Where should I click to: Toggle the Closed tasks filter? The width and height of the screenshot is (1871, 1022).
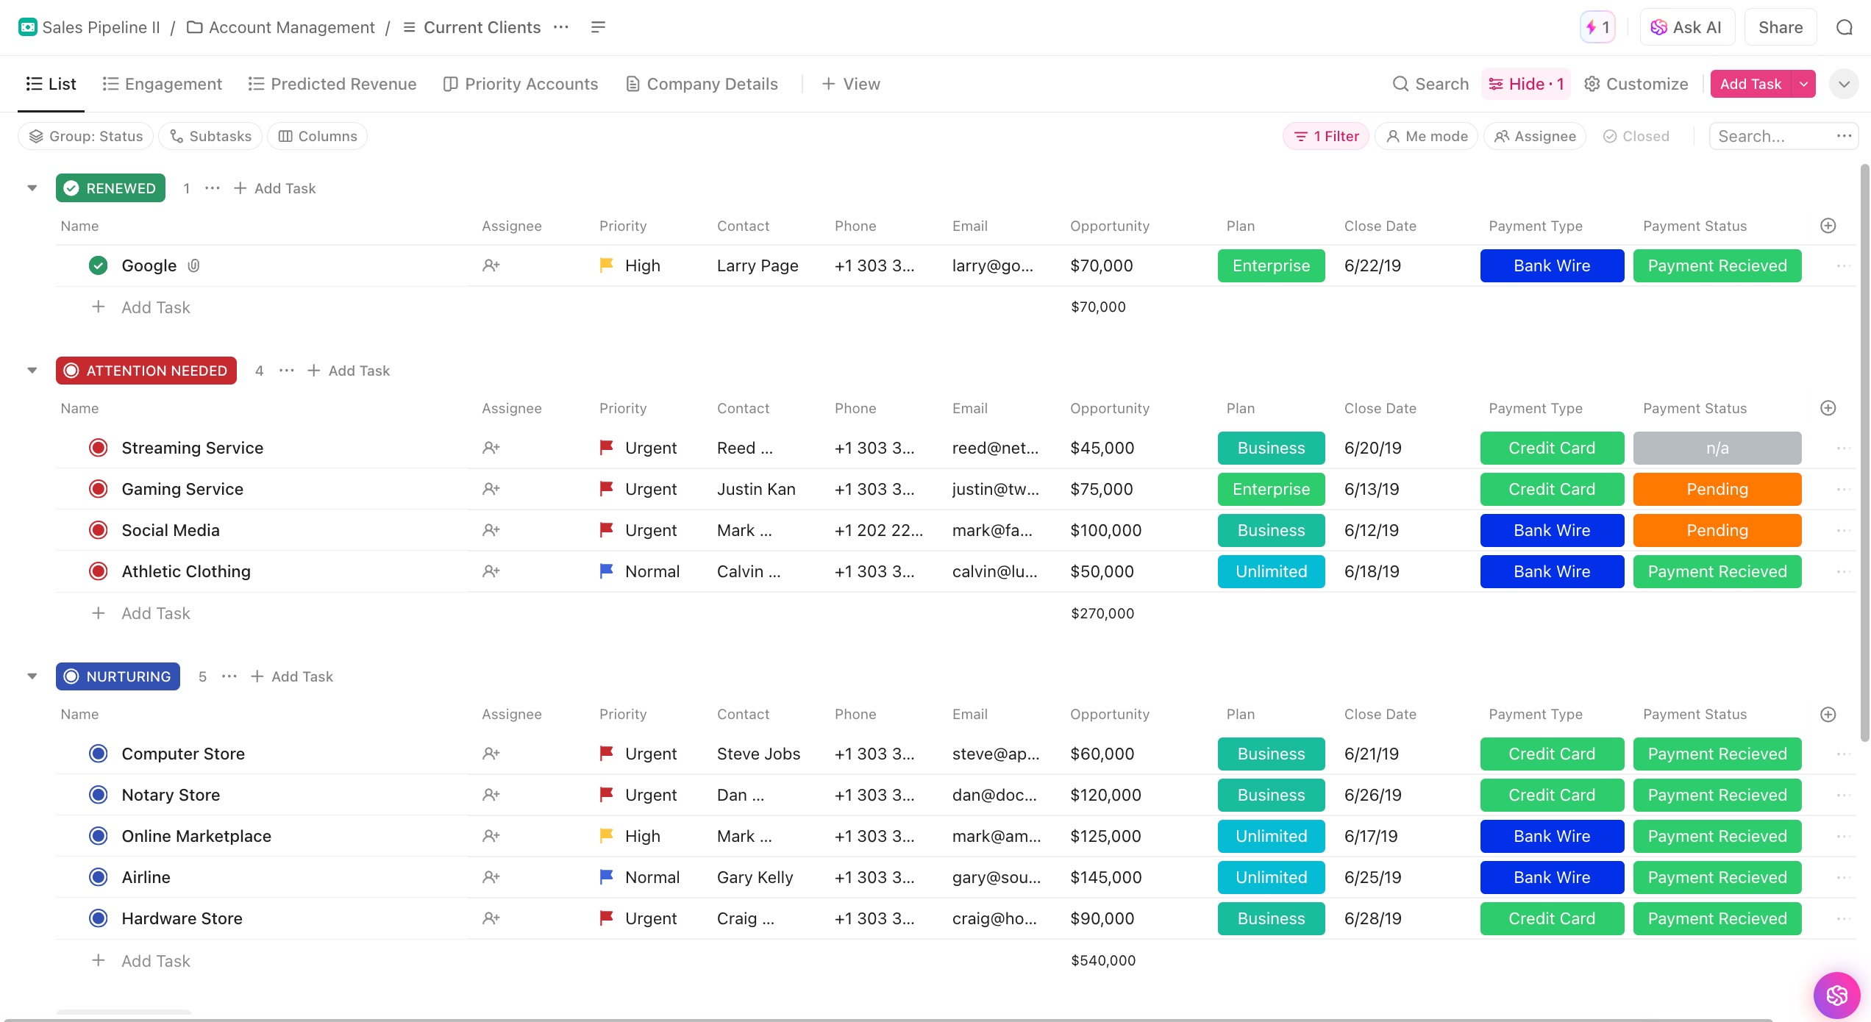[x=1636, y=136]
